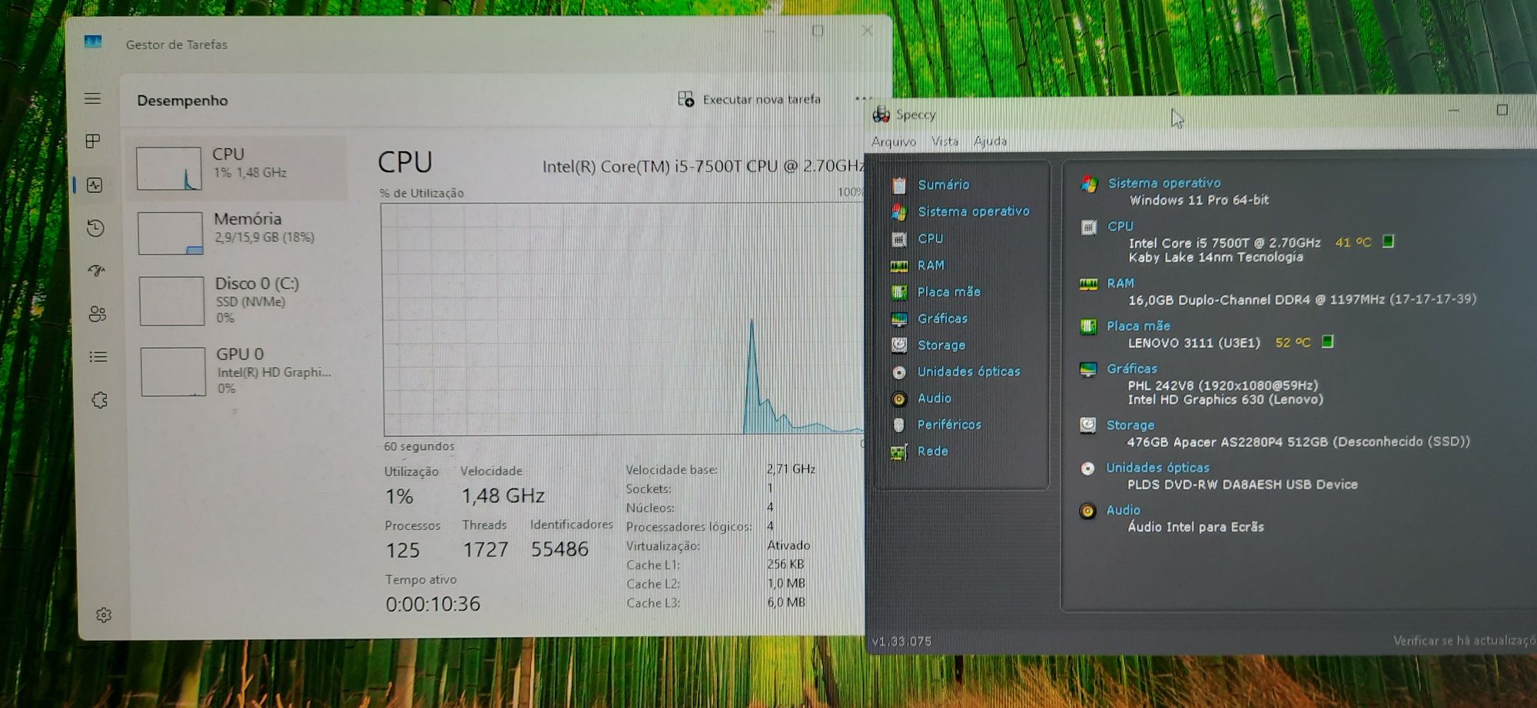The width and height of the screenshot is (1537, 708).
Task: Click CPU chip icon in summary panel
Action: 1088,227
